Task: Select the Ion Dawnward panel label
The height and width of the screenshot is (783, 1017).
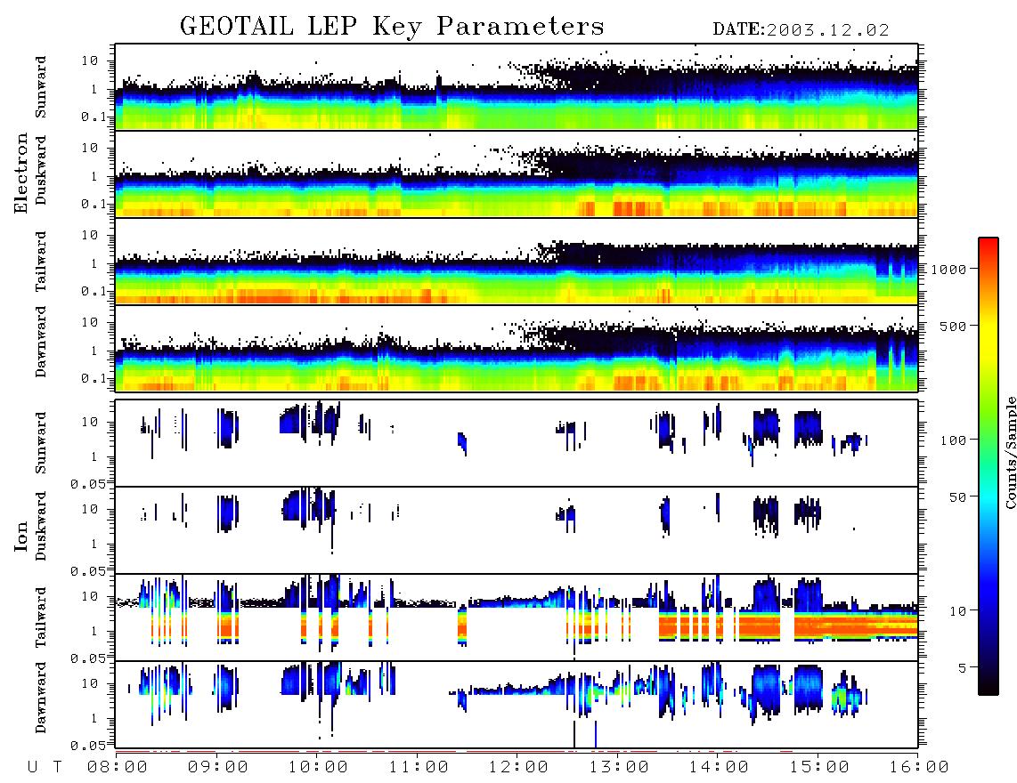Action: (x=41, y=698)
